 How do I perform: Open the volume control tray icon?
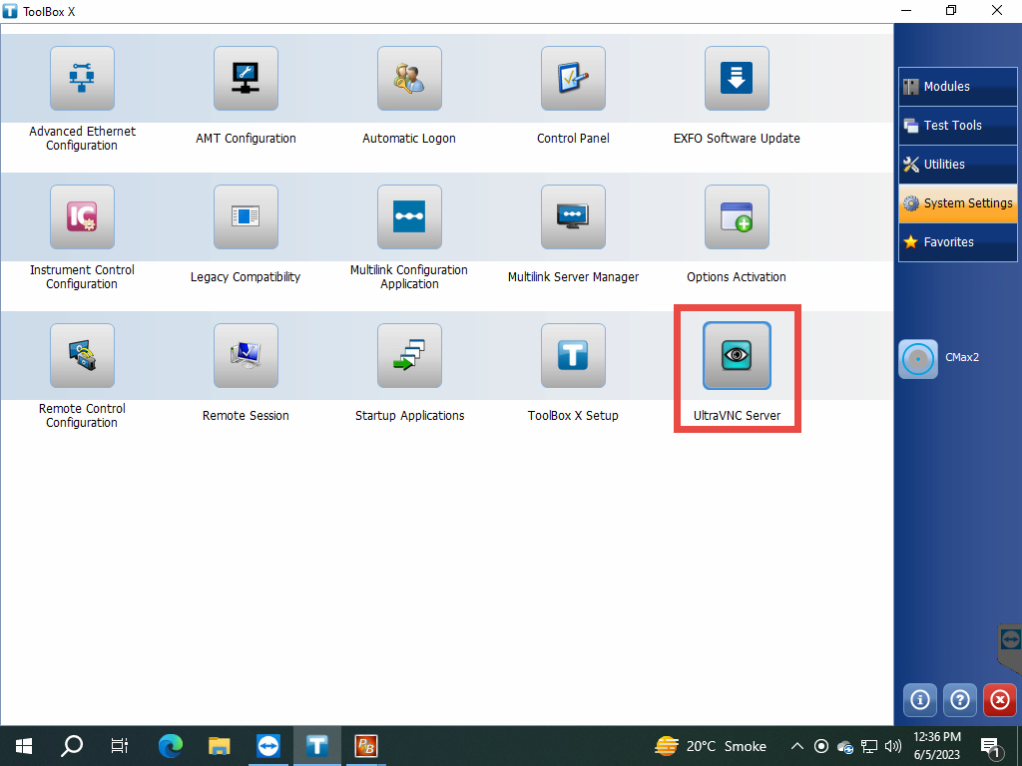coord(893,746)
